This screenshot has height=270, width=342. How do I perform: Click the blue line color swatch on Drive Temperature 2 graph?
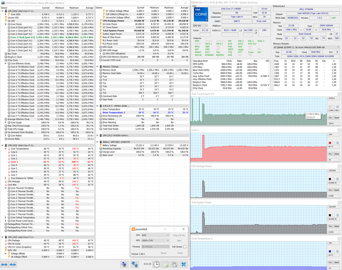[x=330, y=251]
